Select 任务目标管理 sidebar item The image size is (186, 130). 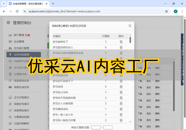[x=21, y=55]
